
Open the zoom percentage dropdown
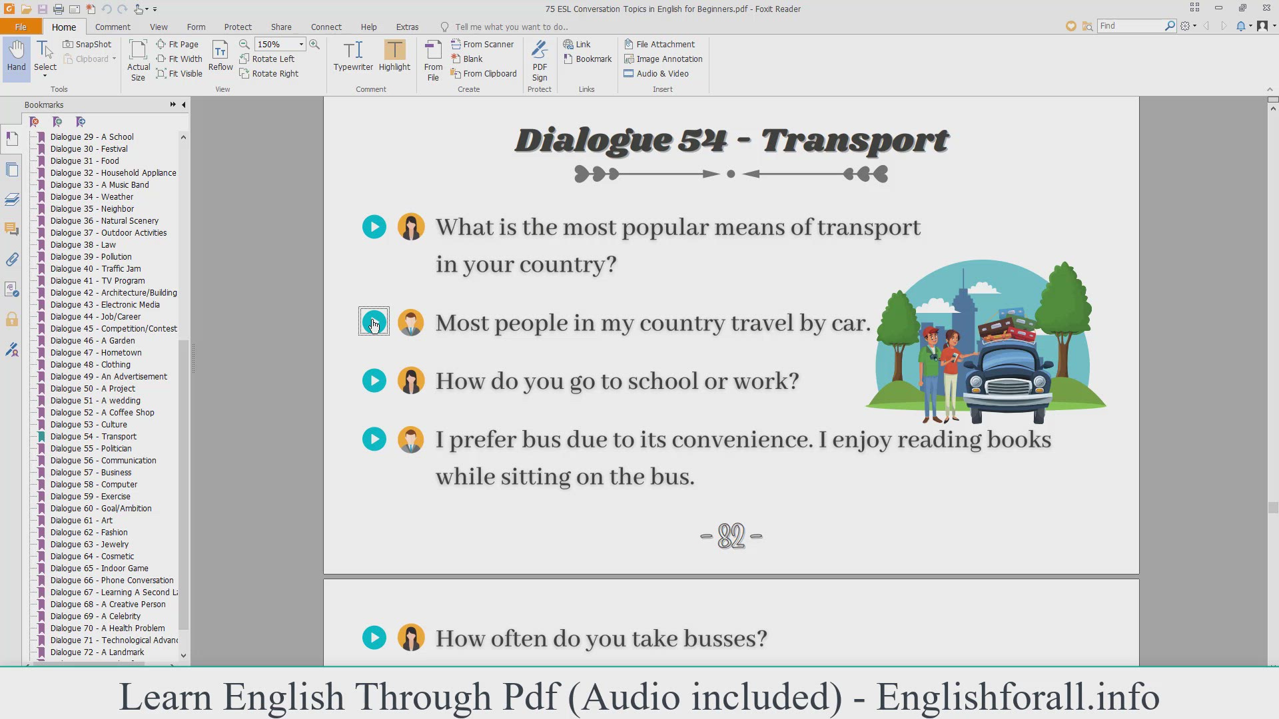(301, 44)
